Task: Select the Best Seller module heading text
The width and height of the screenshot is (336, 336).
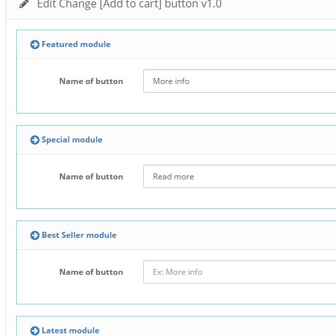Action: click(x=79, y=235)
